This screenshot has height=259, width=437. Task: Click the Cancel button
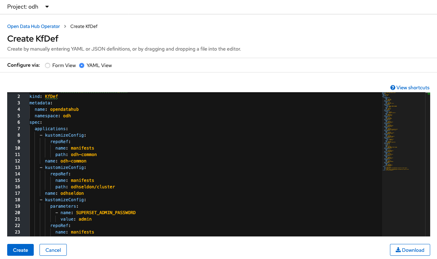coord(53,250)
